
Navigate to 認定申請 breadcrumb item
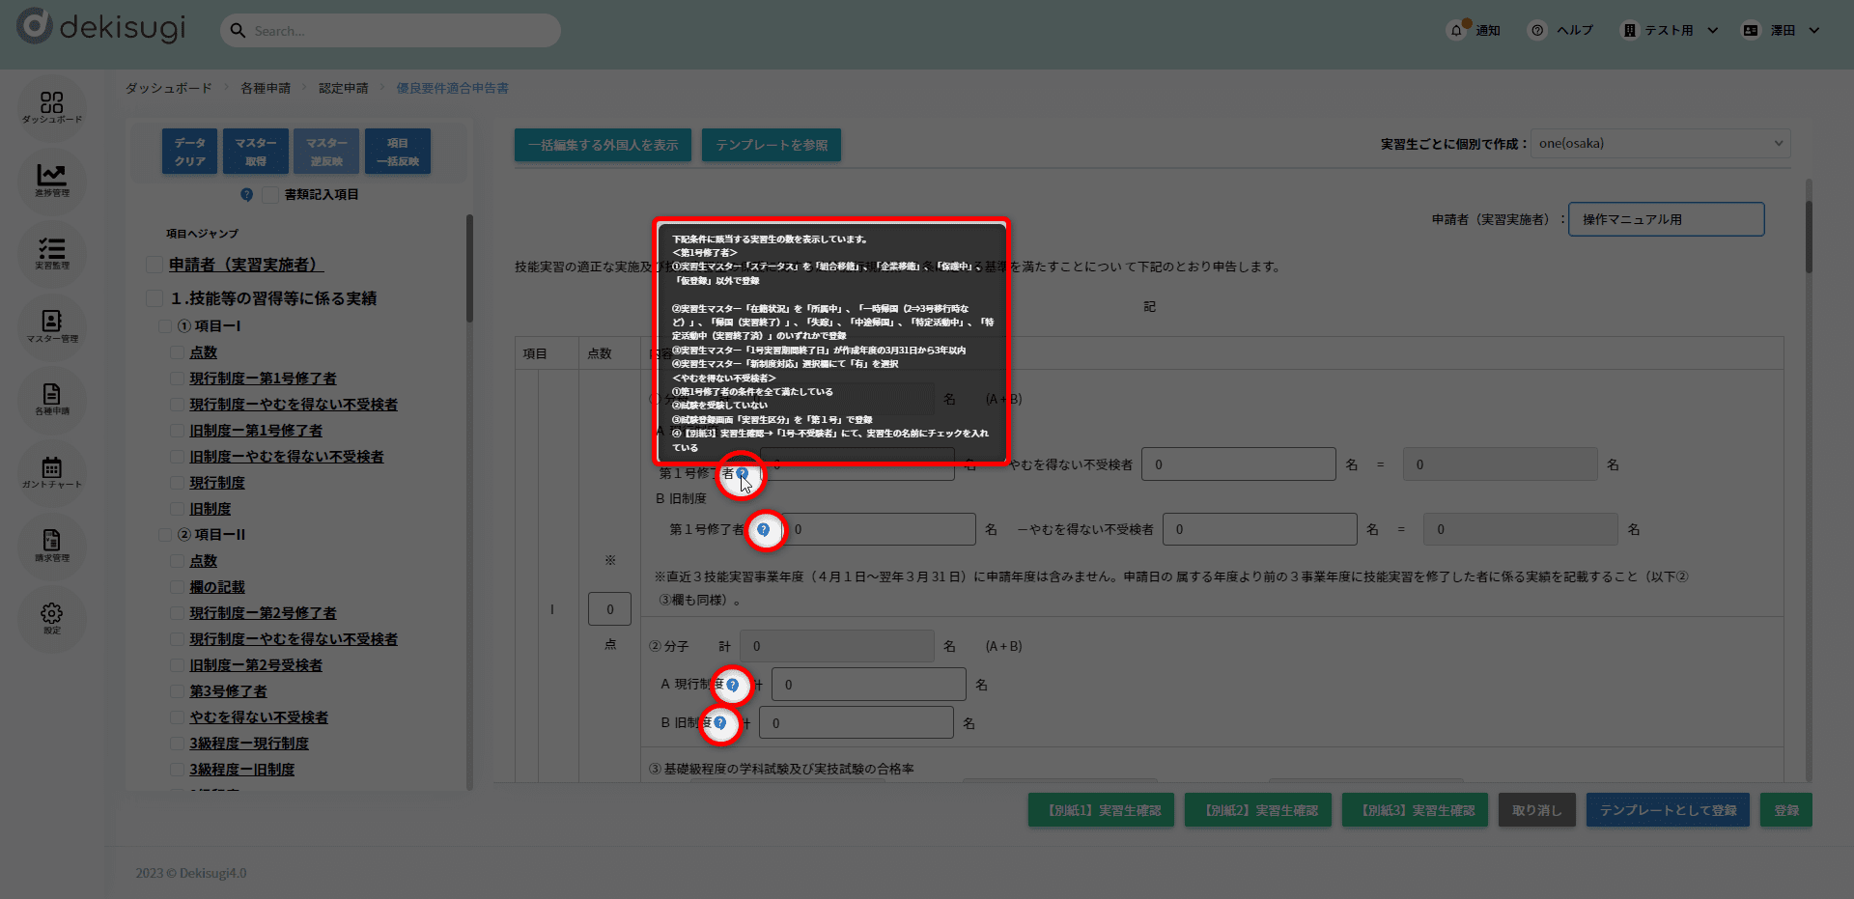pyautogui.click(x=344, y=88)
